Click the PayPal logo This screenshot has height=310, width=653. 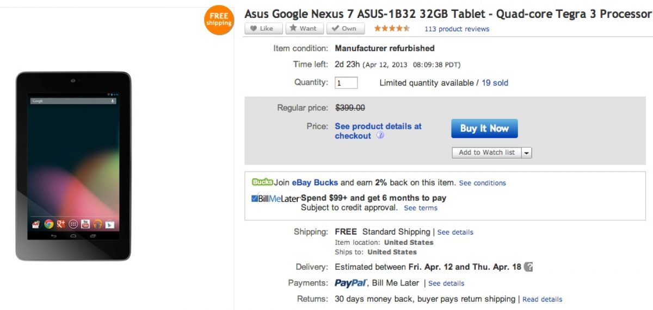click(x=350, y=283)
